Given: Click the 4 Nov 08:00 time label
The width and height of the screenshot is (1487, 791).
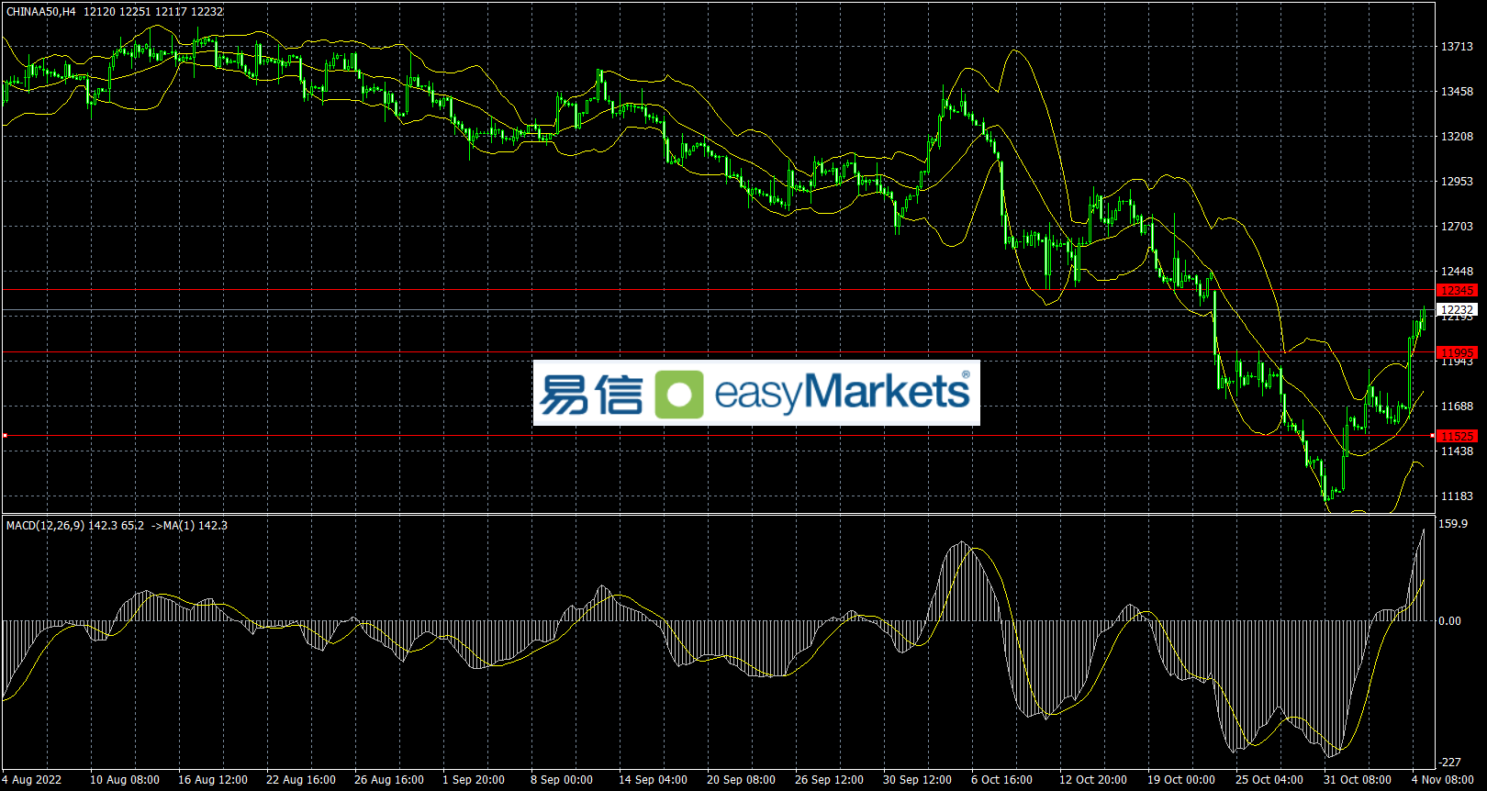Looking at the screenshot, I should tap(1443, 780).
